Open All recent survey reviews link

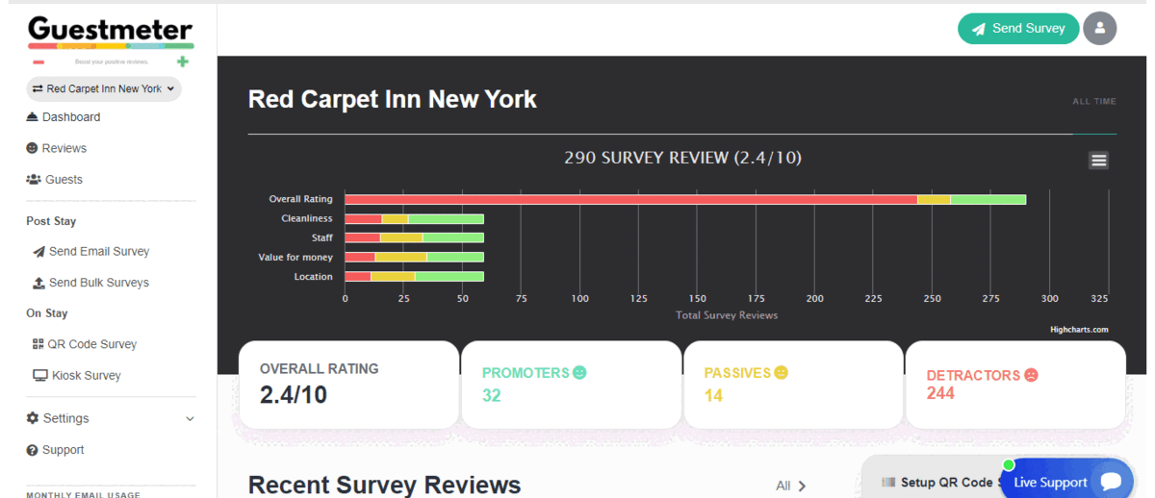point(791,486)
